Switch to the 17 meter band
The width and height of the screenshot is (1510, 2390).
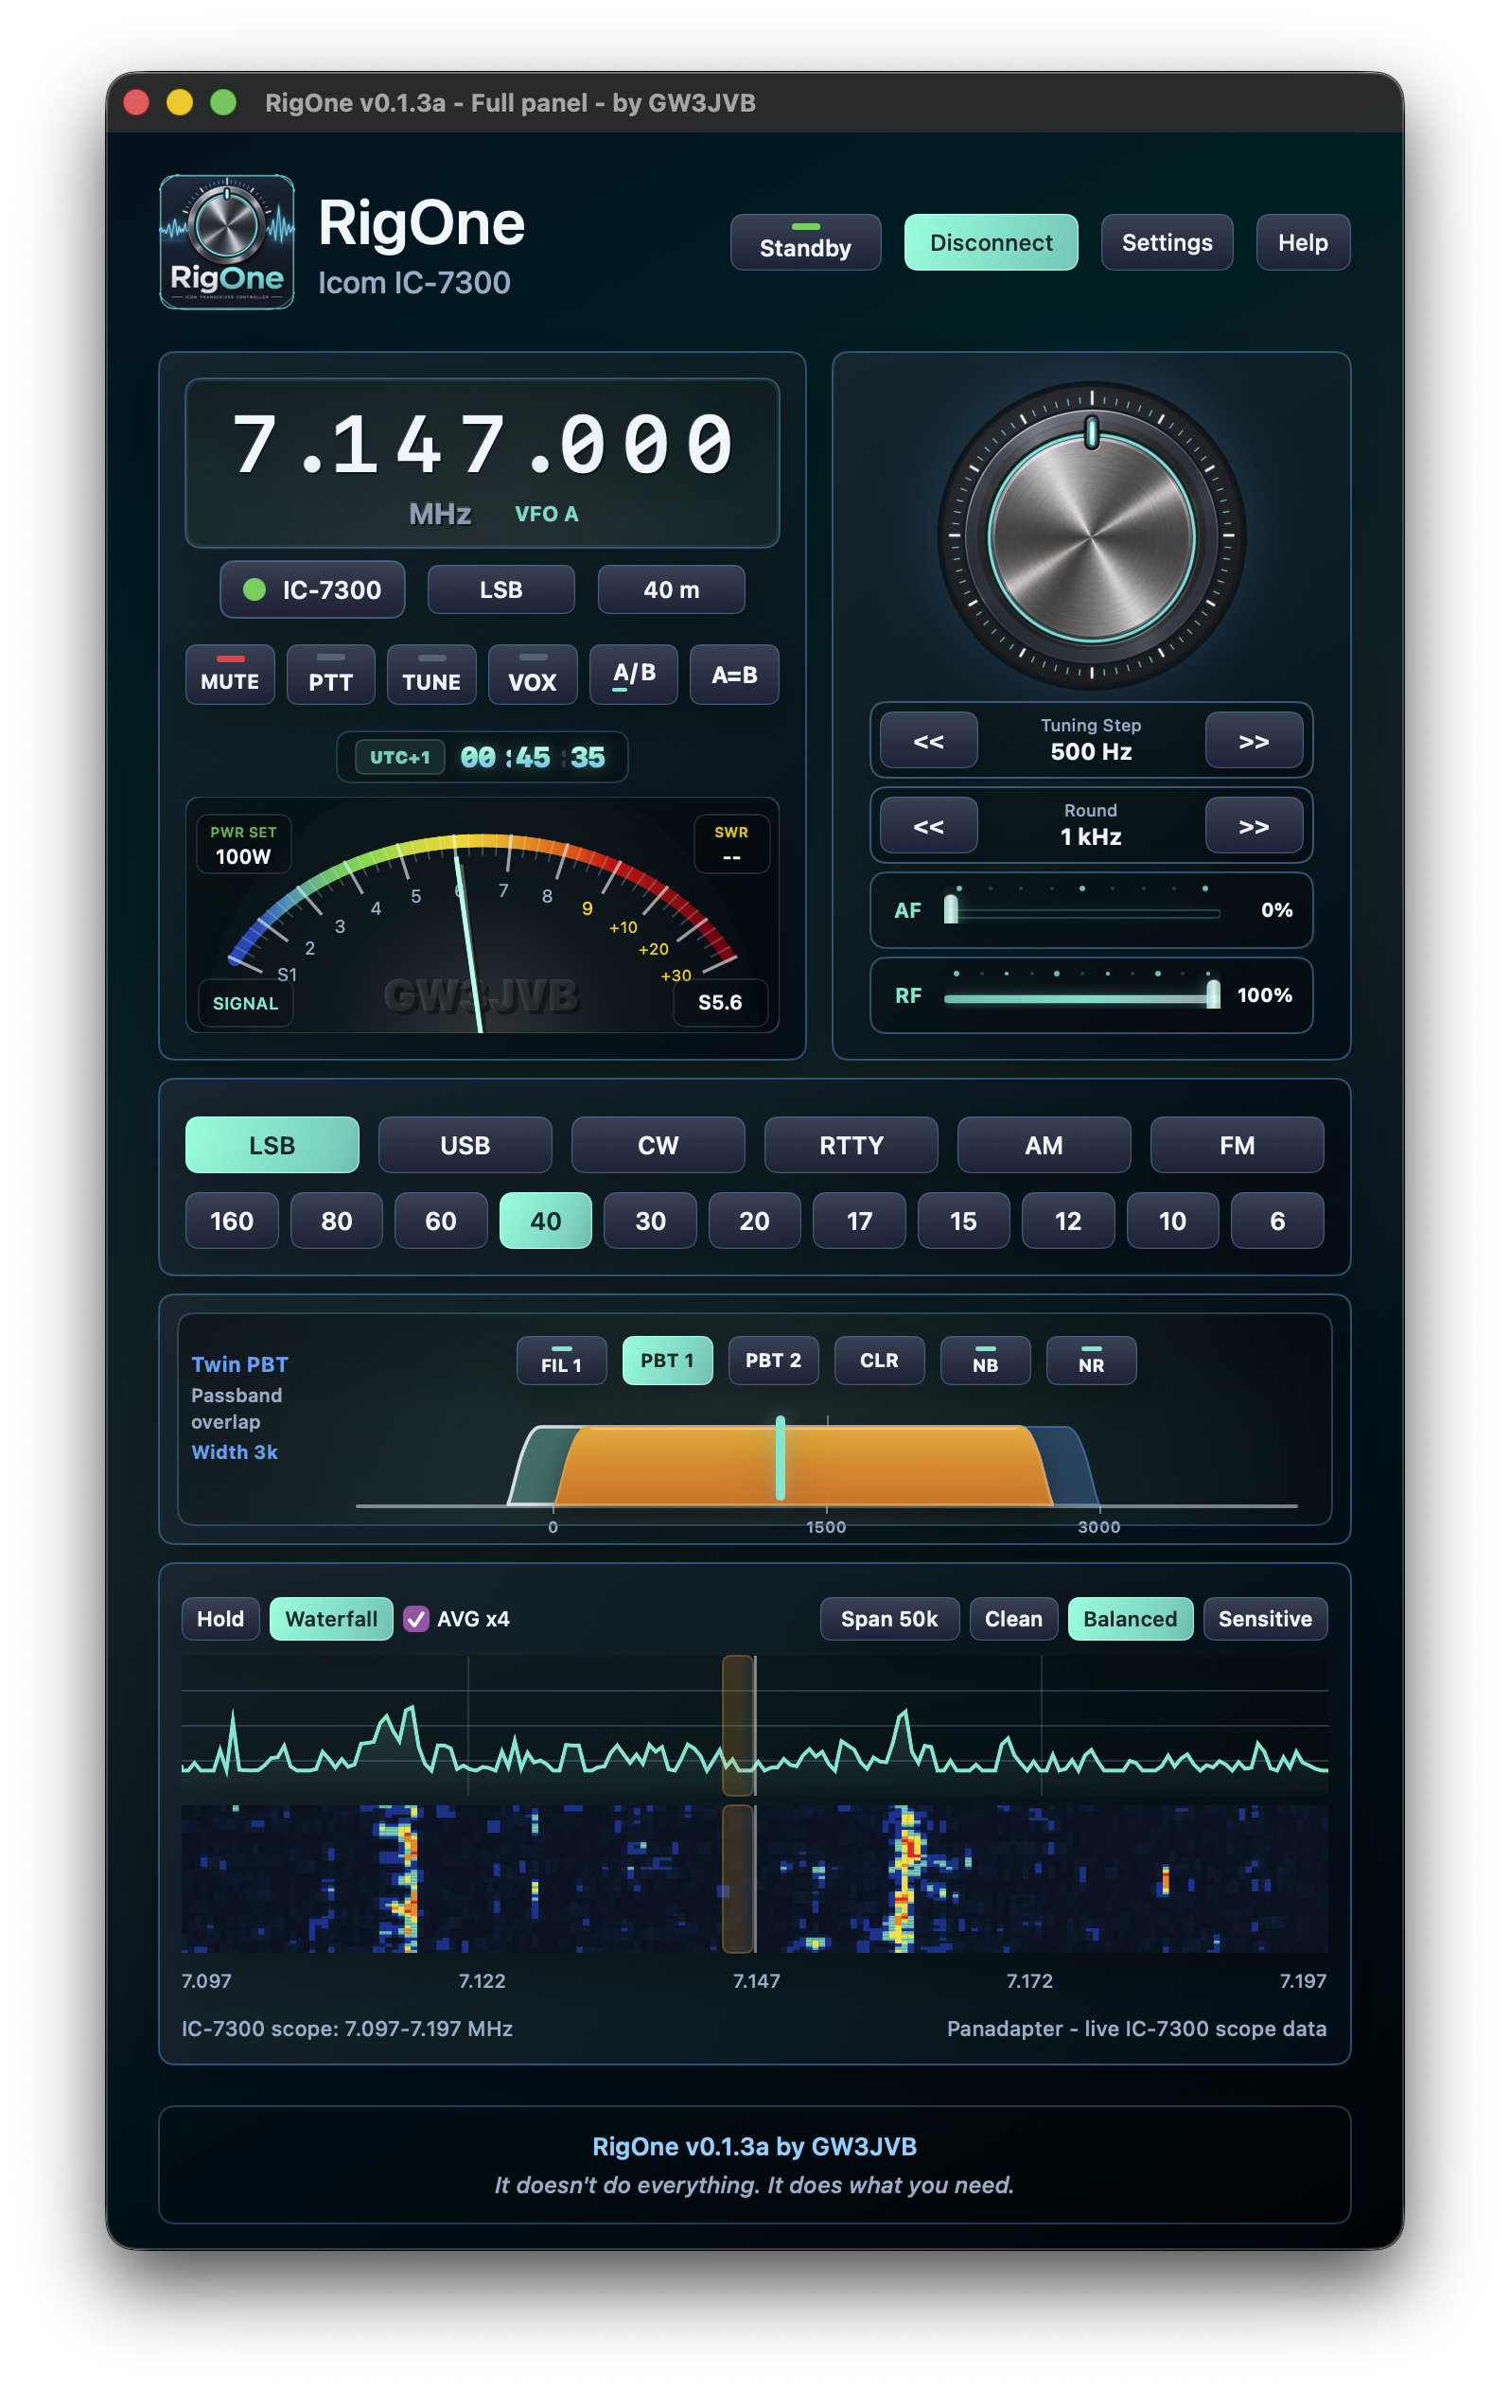pos(860,1221)
